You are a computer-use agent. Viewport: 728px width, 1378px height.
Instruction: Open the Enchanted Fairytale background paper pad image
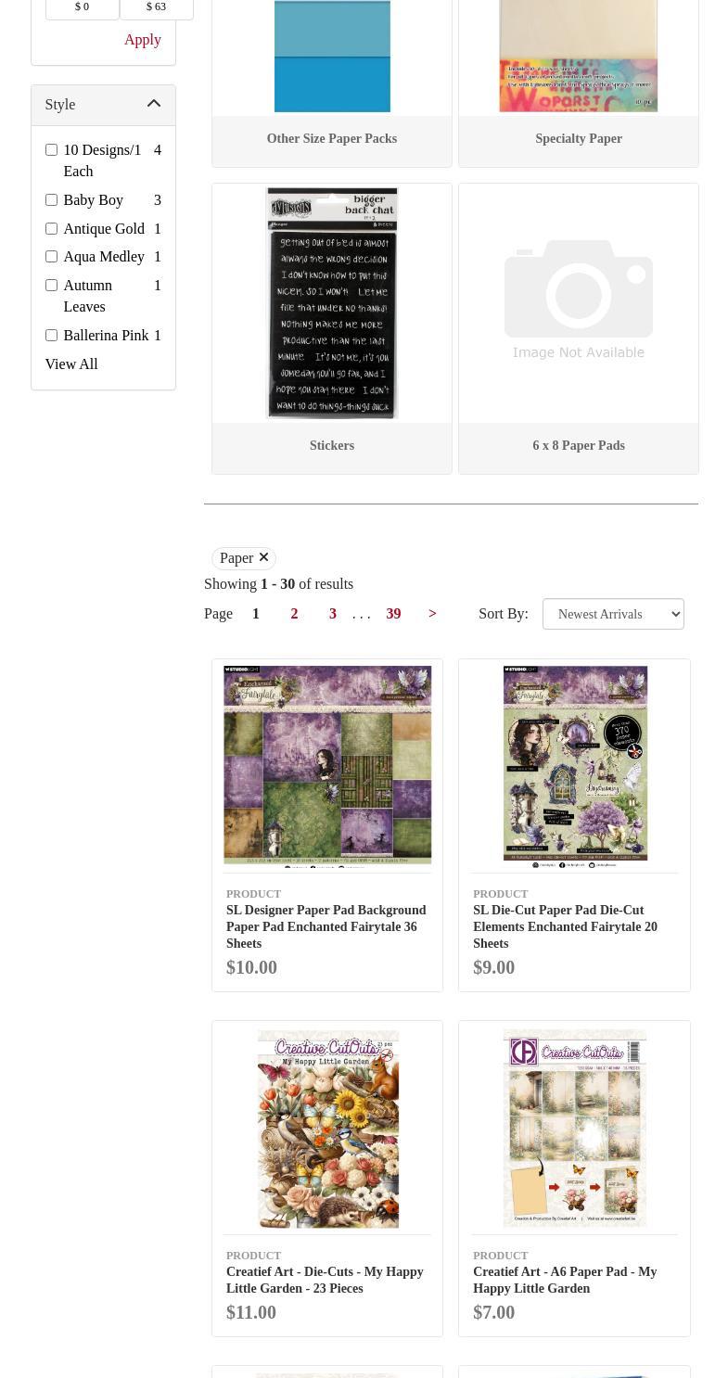[x=327, y=766]
